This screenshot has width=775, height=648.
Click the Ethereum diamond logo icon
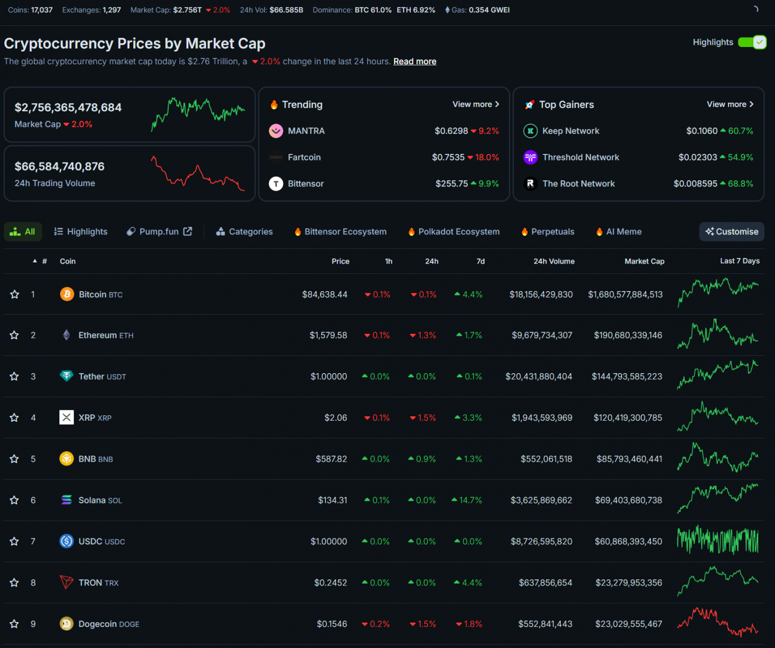66,335
